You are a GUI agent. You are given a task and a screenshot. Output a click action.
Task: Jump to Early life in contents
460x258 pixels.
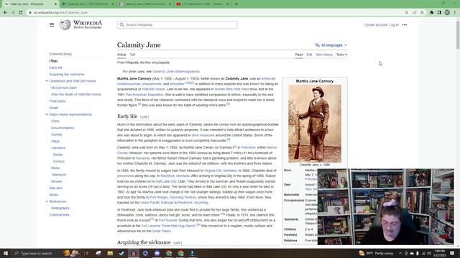[56, 67]
